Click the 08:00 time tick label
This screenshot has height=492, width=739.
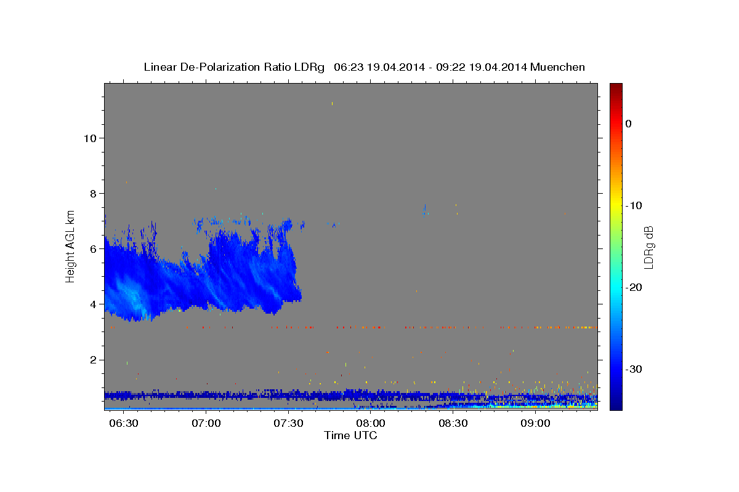[x=371, y=424]
